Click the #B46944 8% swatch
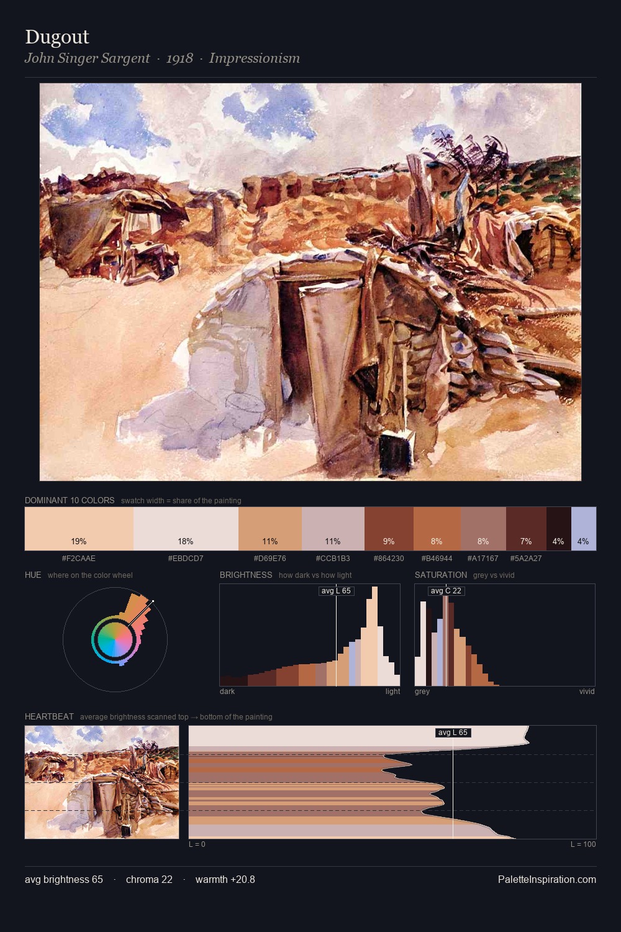Viewport: 621px width, 932px height. (x=437, y=529)
